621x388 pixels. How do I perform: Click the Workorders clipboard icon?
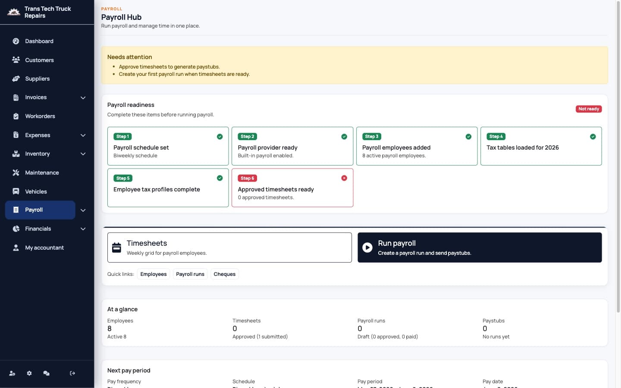[16, 116]
